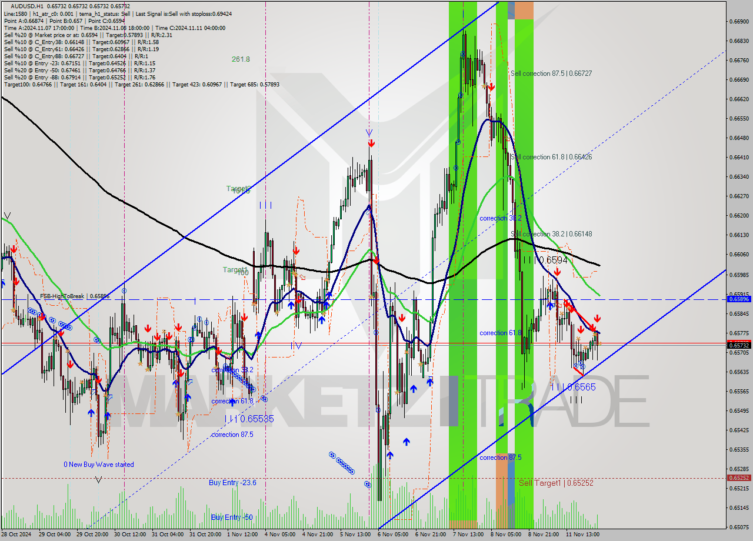Click the green 'Target2' label

239,188
